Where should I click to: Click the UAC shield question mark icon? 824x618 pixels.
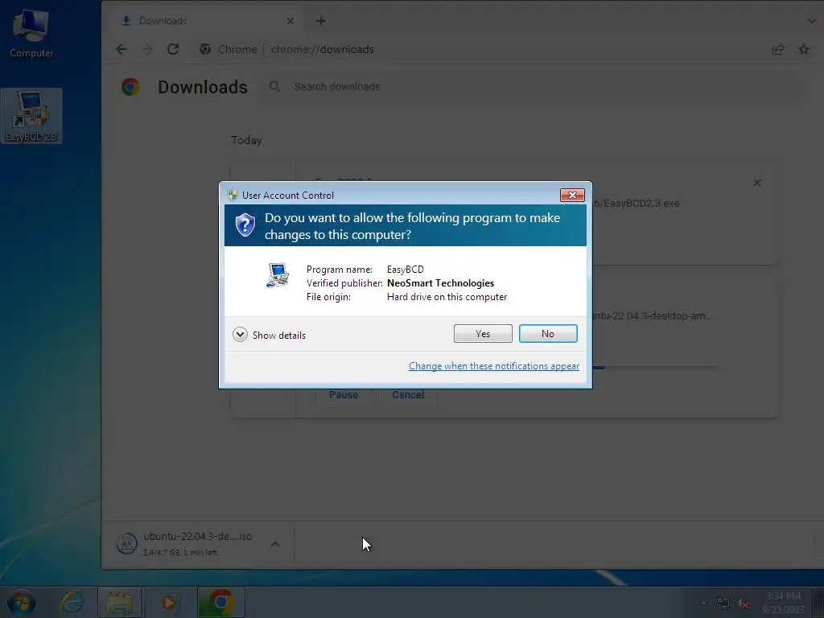pos(245,225)
